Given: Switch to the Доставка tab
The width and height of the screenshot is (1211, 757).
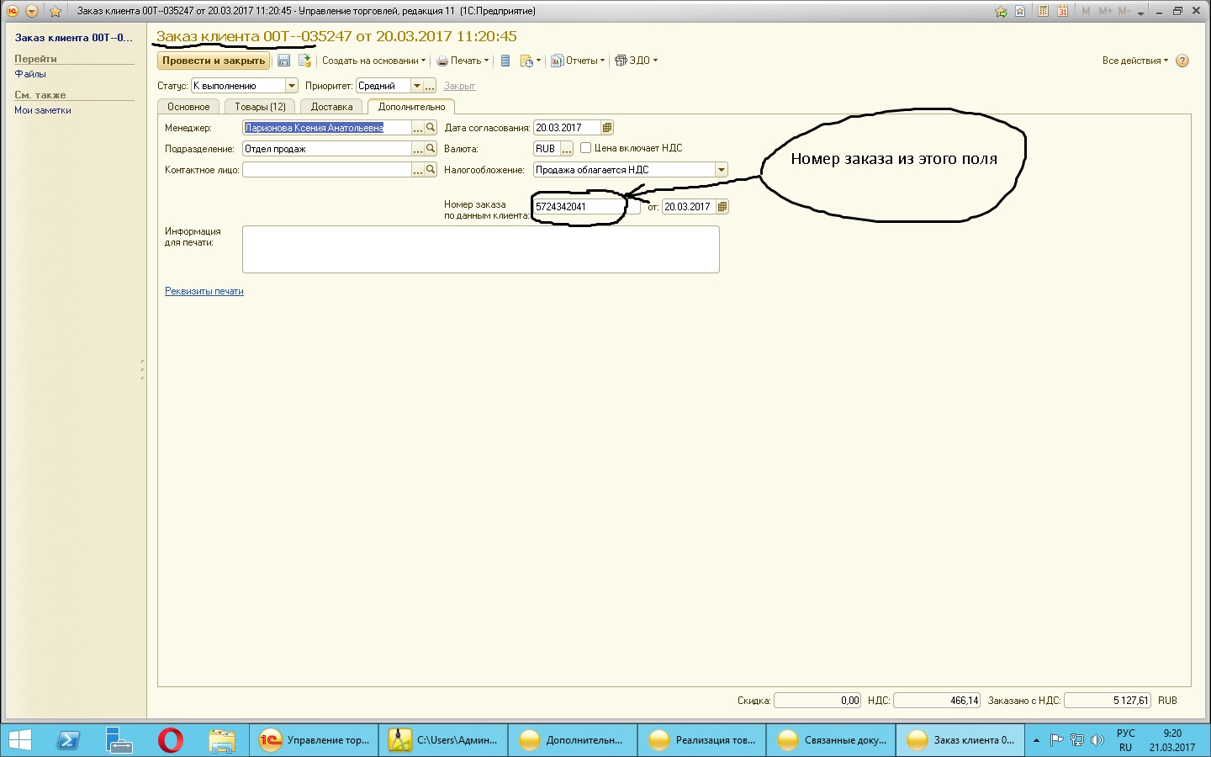Looking at the screenshot, I should click(331, 107).
